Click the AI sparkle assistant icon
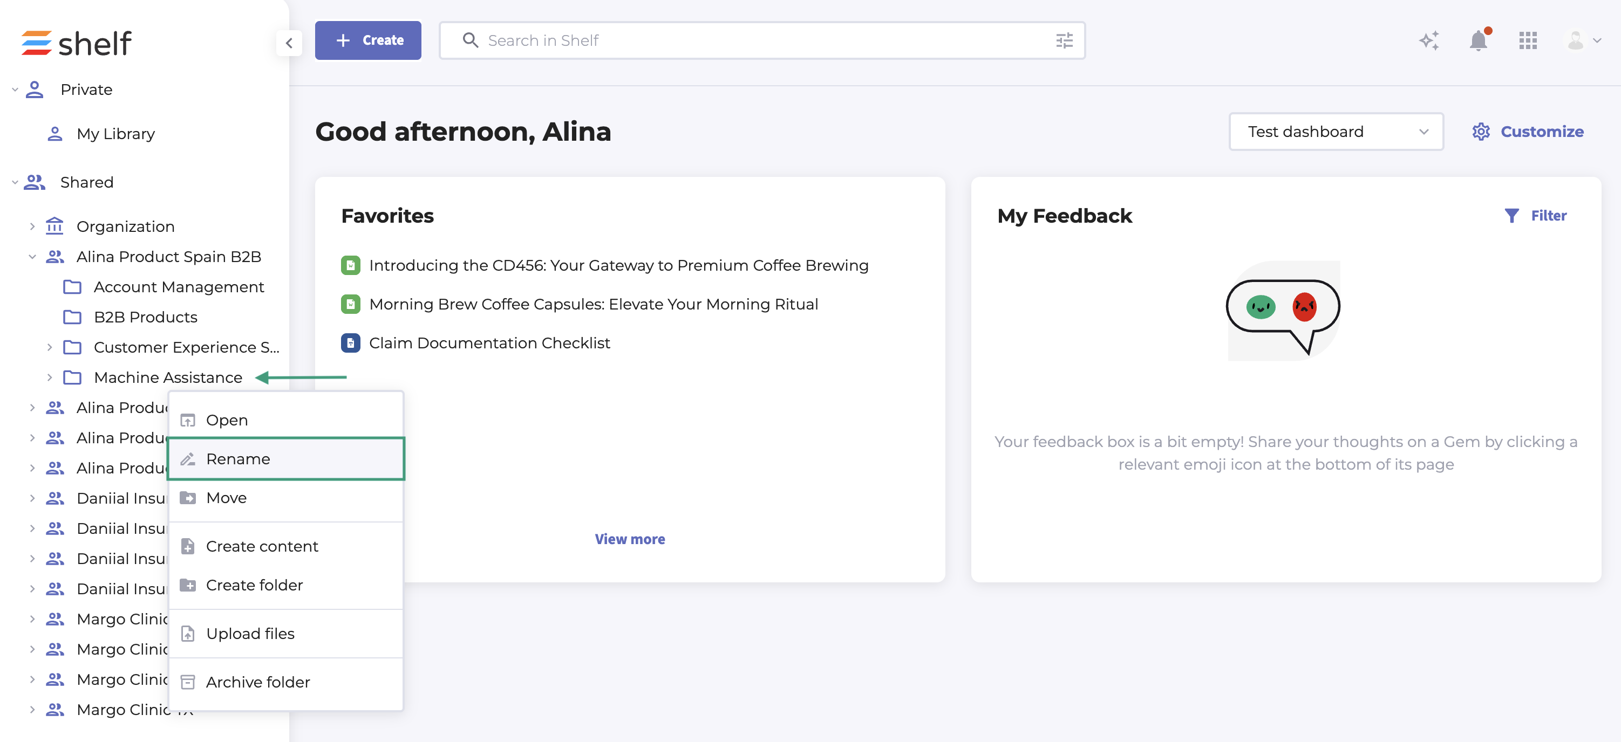Image resolution: width=1621 pixels, height=742 pixels. pyautogui.click(x=1429, y=41)
